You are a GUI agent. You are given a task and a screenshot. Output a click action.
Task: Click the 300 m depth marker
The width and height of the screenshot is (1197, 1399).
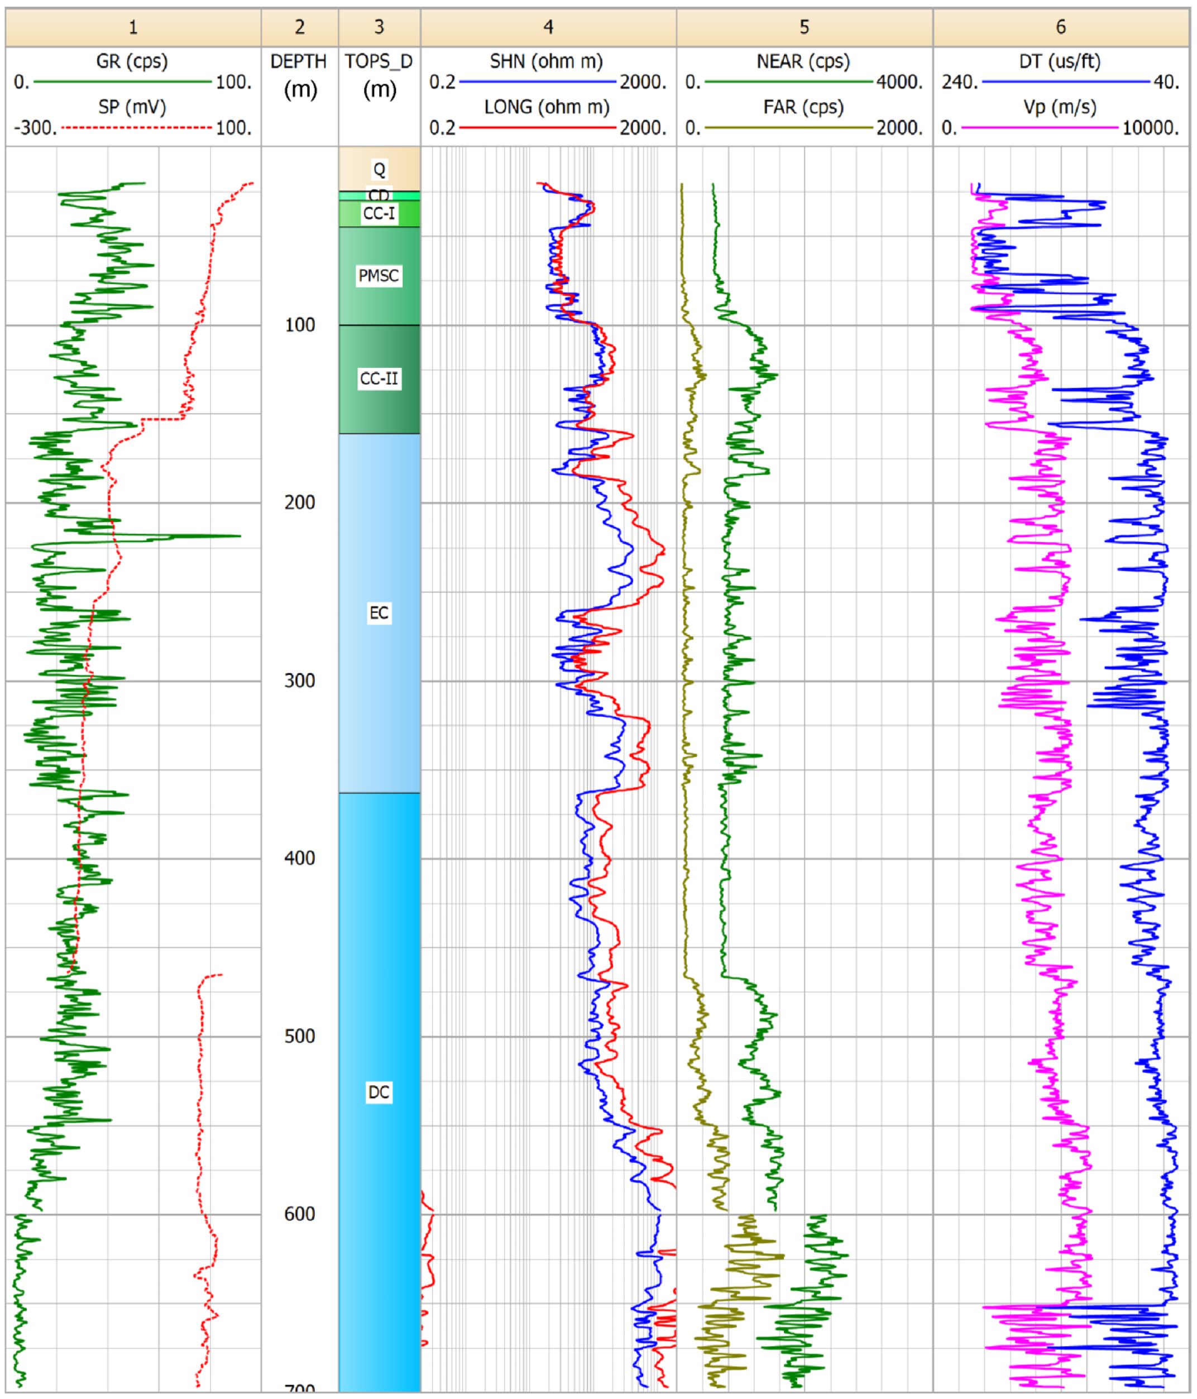[299, 681]
